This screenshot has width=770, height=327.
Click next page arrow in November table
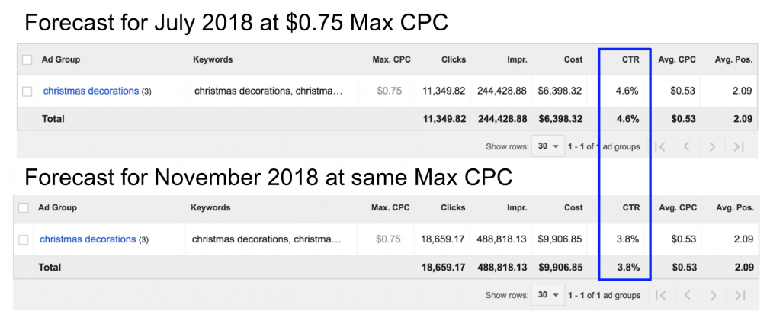tap(713, 295)
